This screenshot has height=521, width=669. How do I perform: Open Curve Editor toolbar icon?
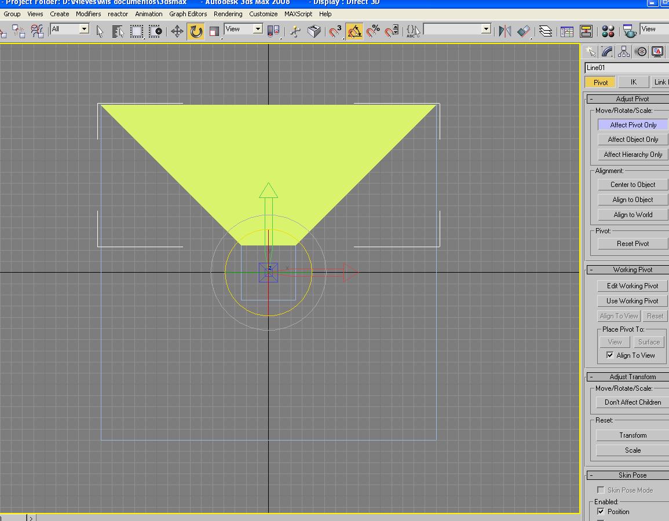(x=567, y=31)
